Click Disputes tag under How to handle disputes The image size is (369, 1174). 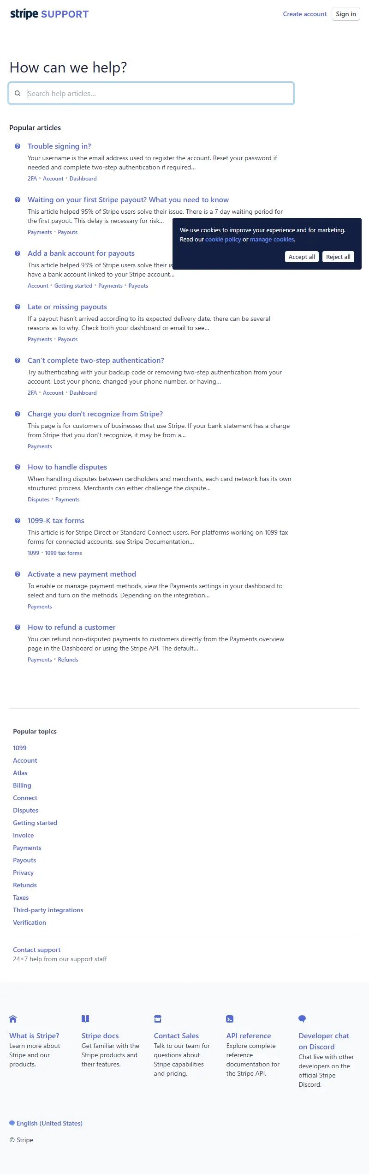point(39,500)
